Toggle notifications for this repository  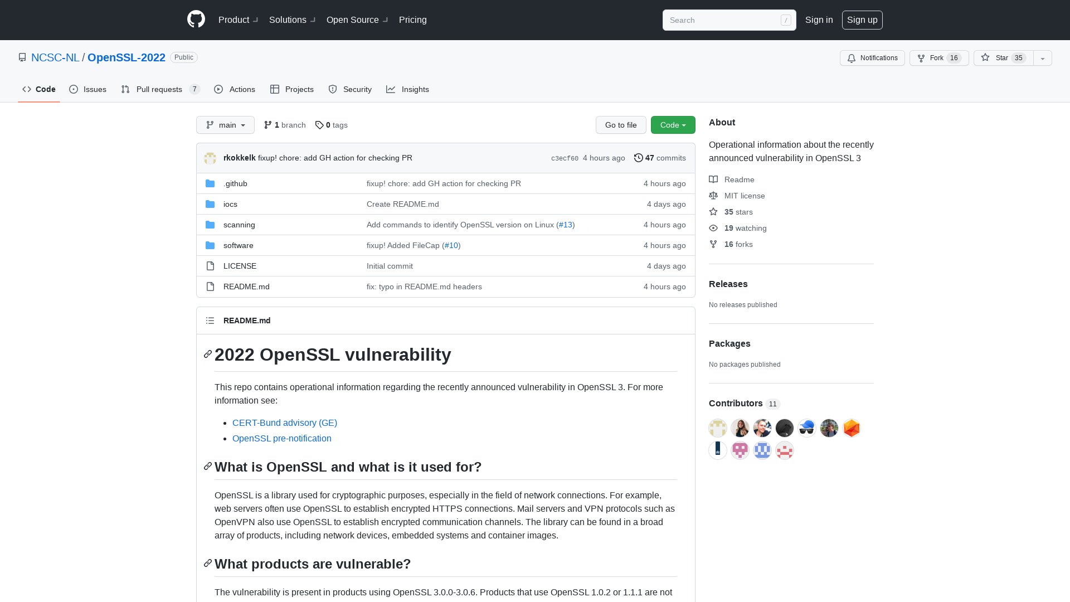872,58
